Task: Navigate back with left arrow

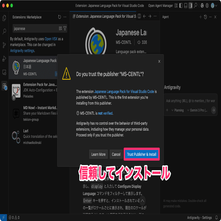Action: click(145, 16)
